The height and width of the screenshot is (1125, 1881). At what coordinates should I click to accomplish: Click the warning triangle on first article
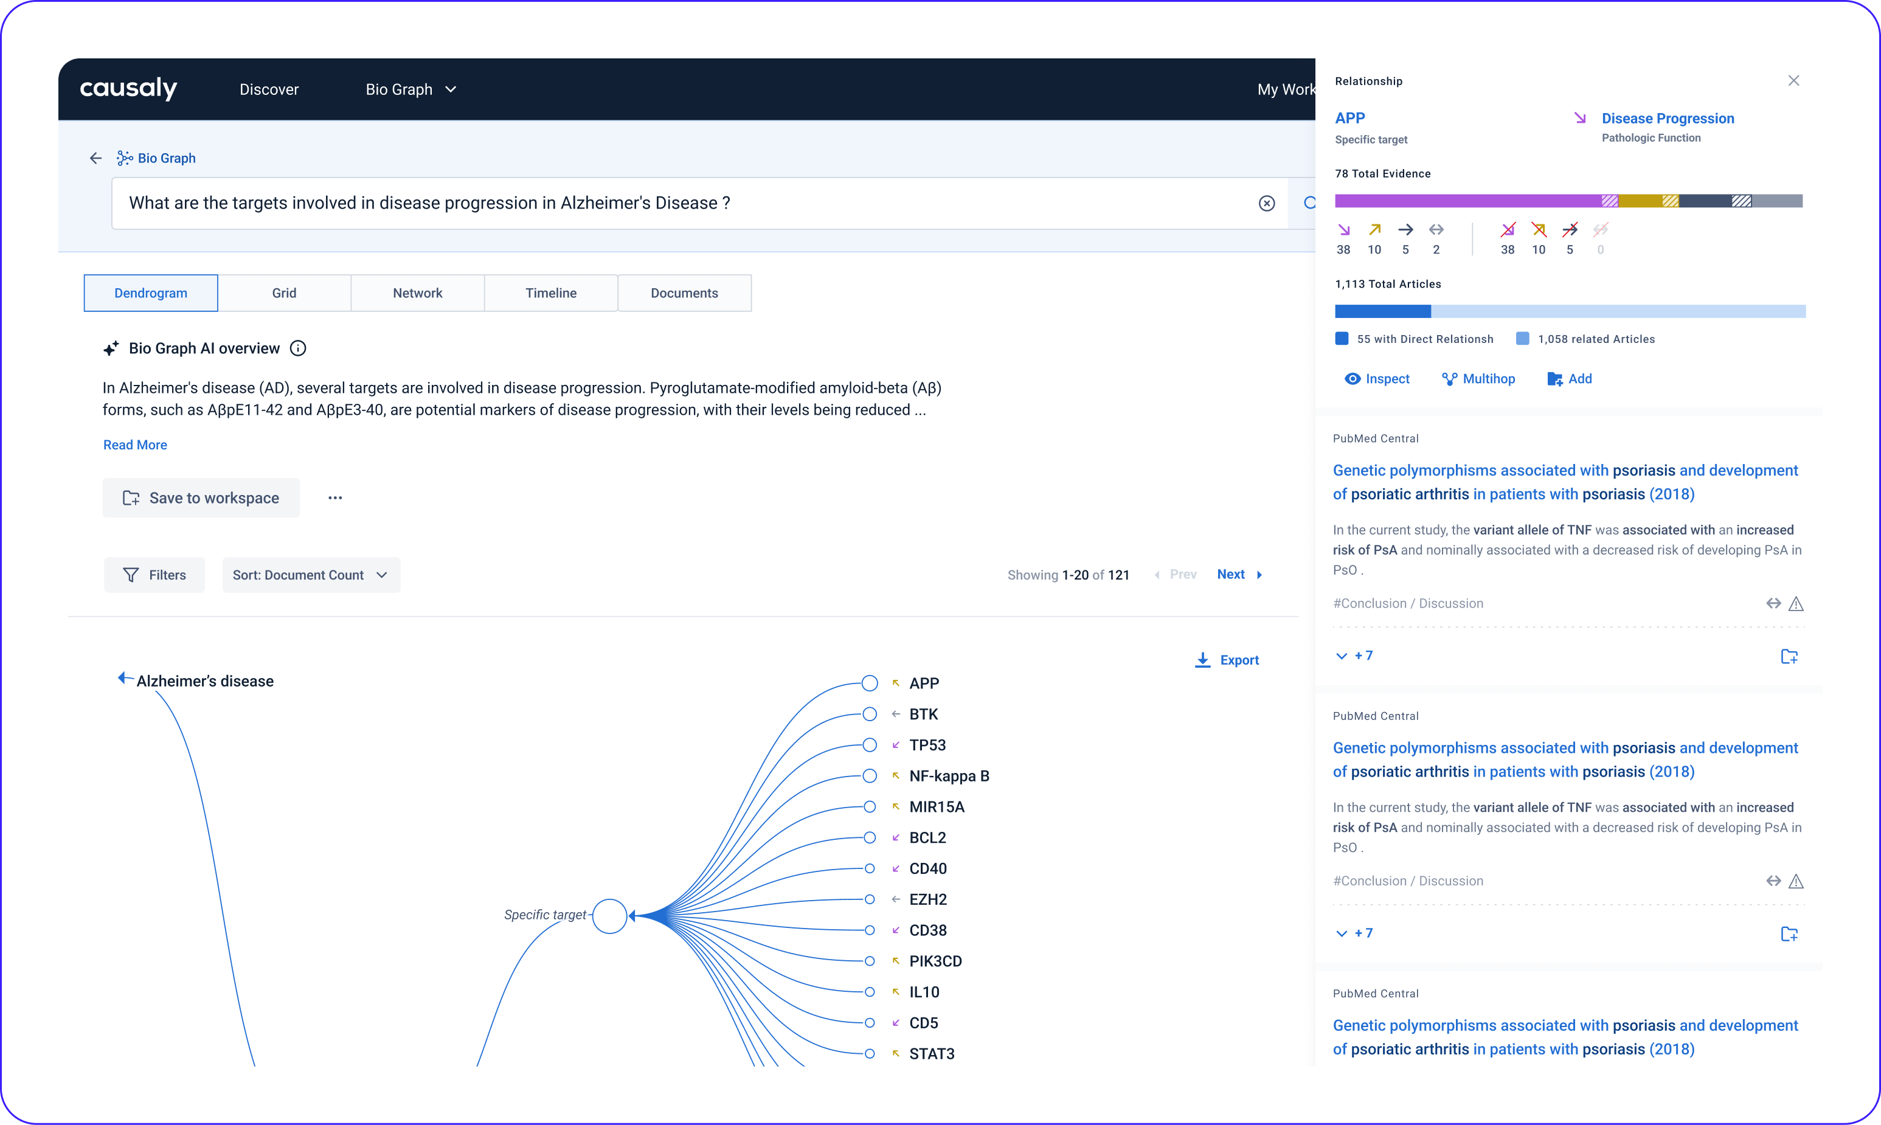click(1795, 603)
